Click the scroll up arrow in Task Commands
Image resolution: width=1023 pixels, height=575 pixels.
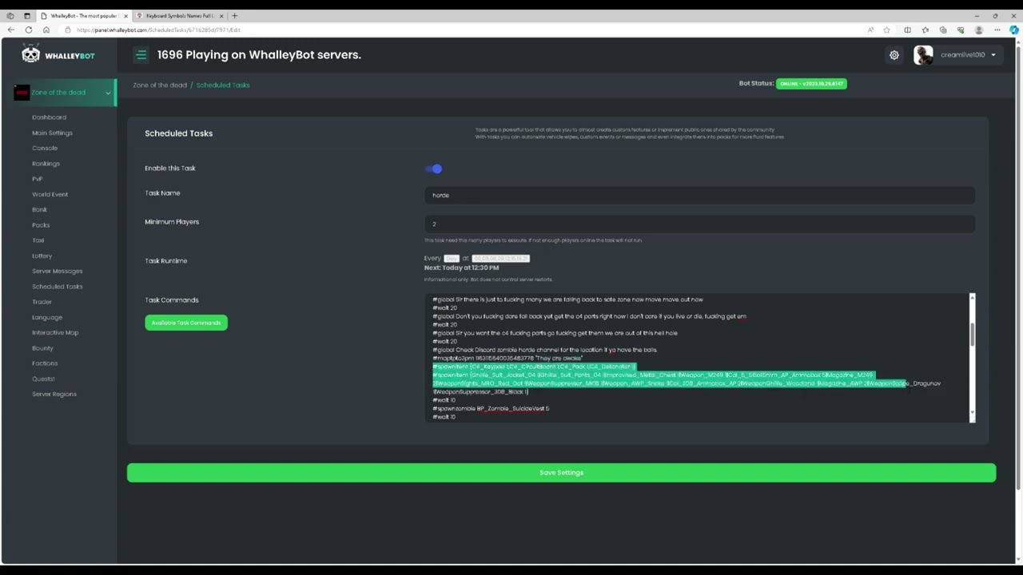(x=972, y=297)
